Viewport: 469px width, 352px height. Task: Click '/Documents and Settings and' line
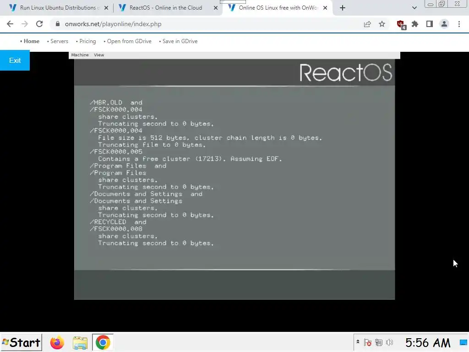[146, 194]
